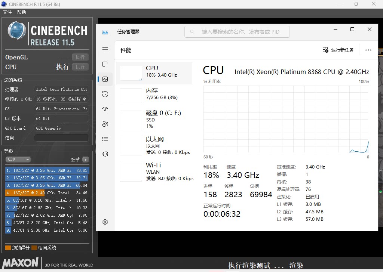383x272 pixels.
Task: Click Cinebench title bar app icon
Action: click(4, 4)
